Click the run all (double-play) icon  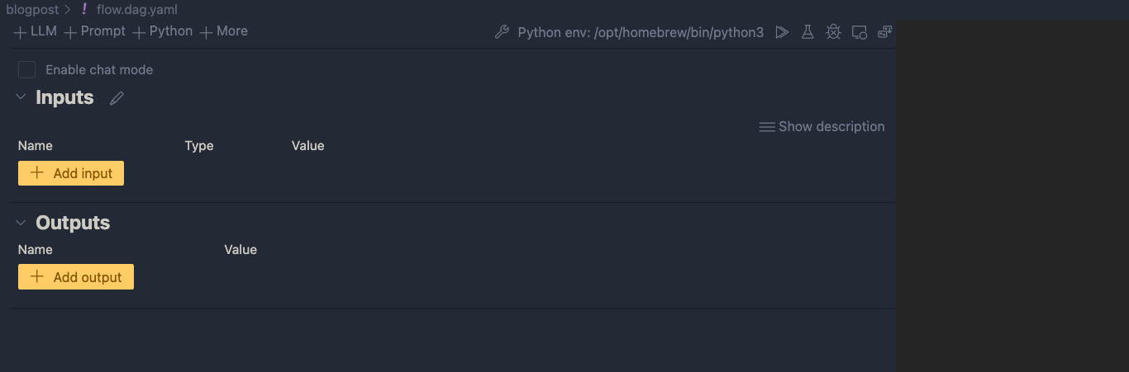click(x=782, y=32)
